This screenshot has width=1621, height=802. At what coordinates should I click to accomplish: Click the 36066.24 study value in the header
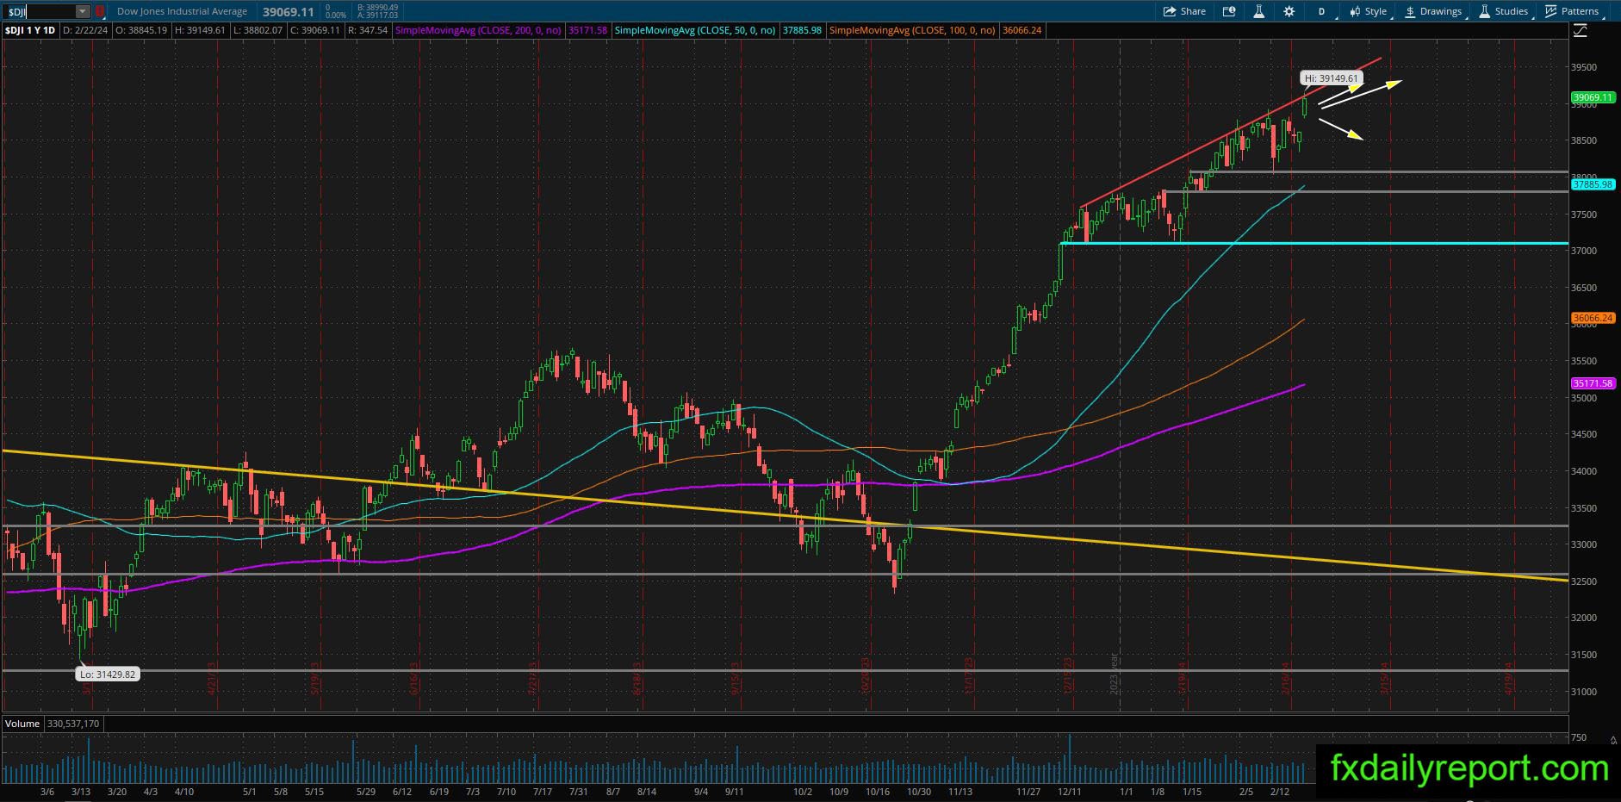tap(1022, 30)
